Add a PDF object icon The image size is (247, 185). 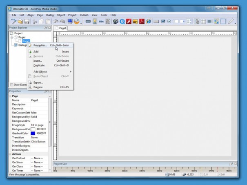click(x=142, y=21)
